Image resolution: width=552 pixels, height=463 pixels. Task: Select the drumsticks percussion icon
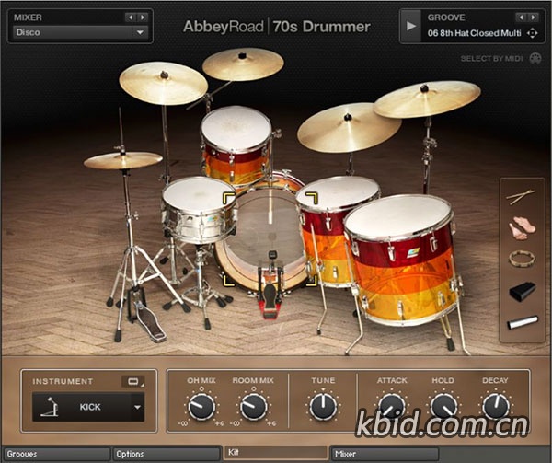click(x=521, y=197)
